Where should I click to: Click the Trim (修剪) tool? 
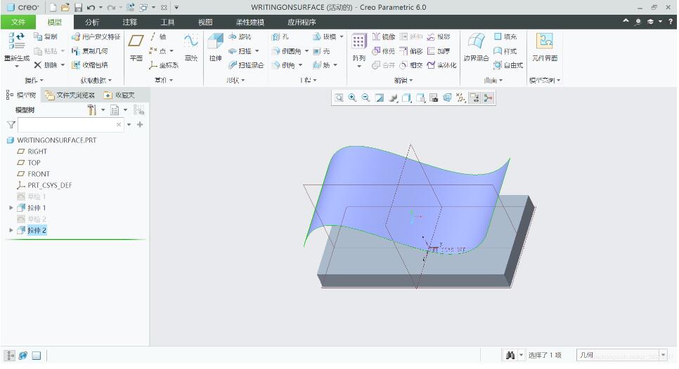tap(384, 51)
